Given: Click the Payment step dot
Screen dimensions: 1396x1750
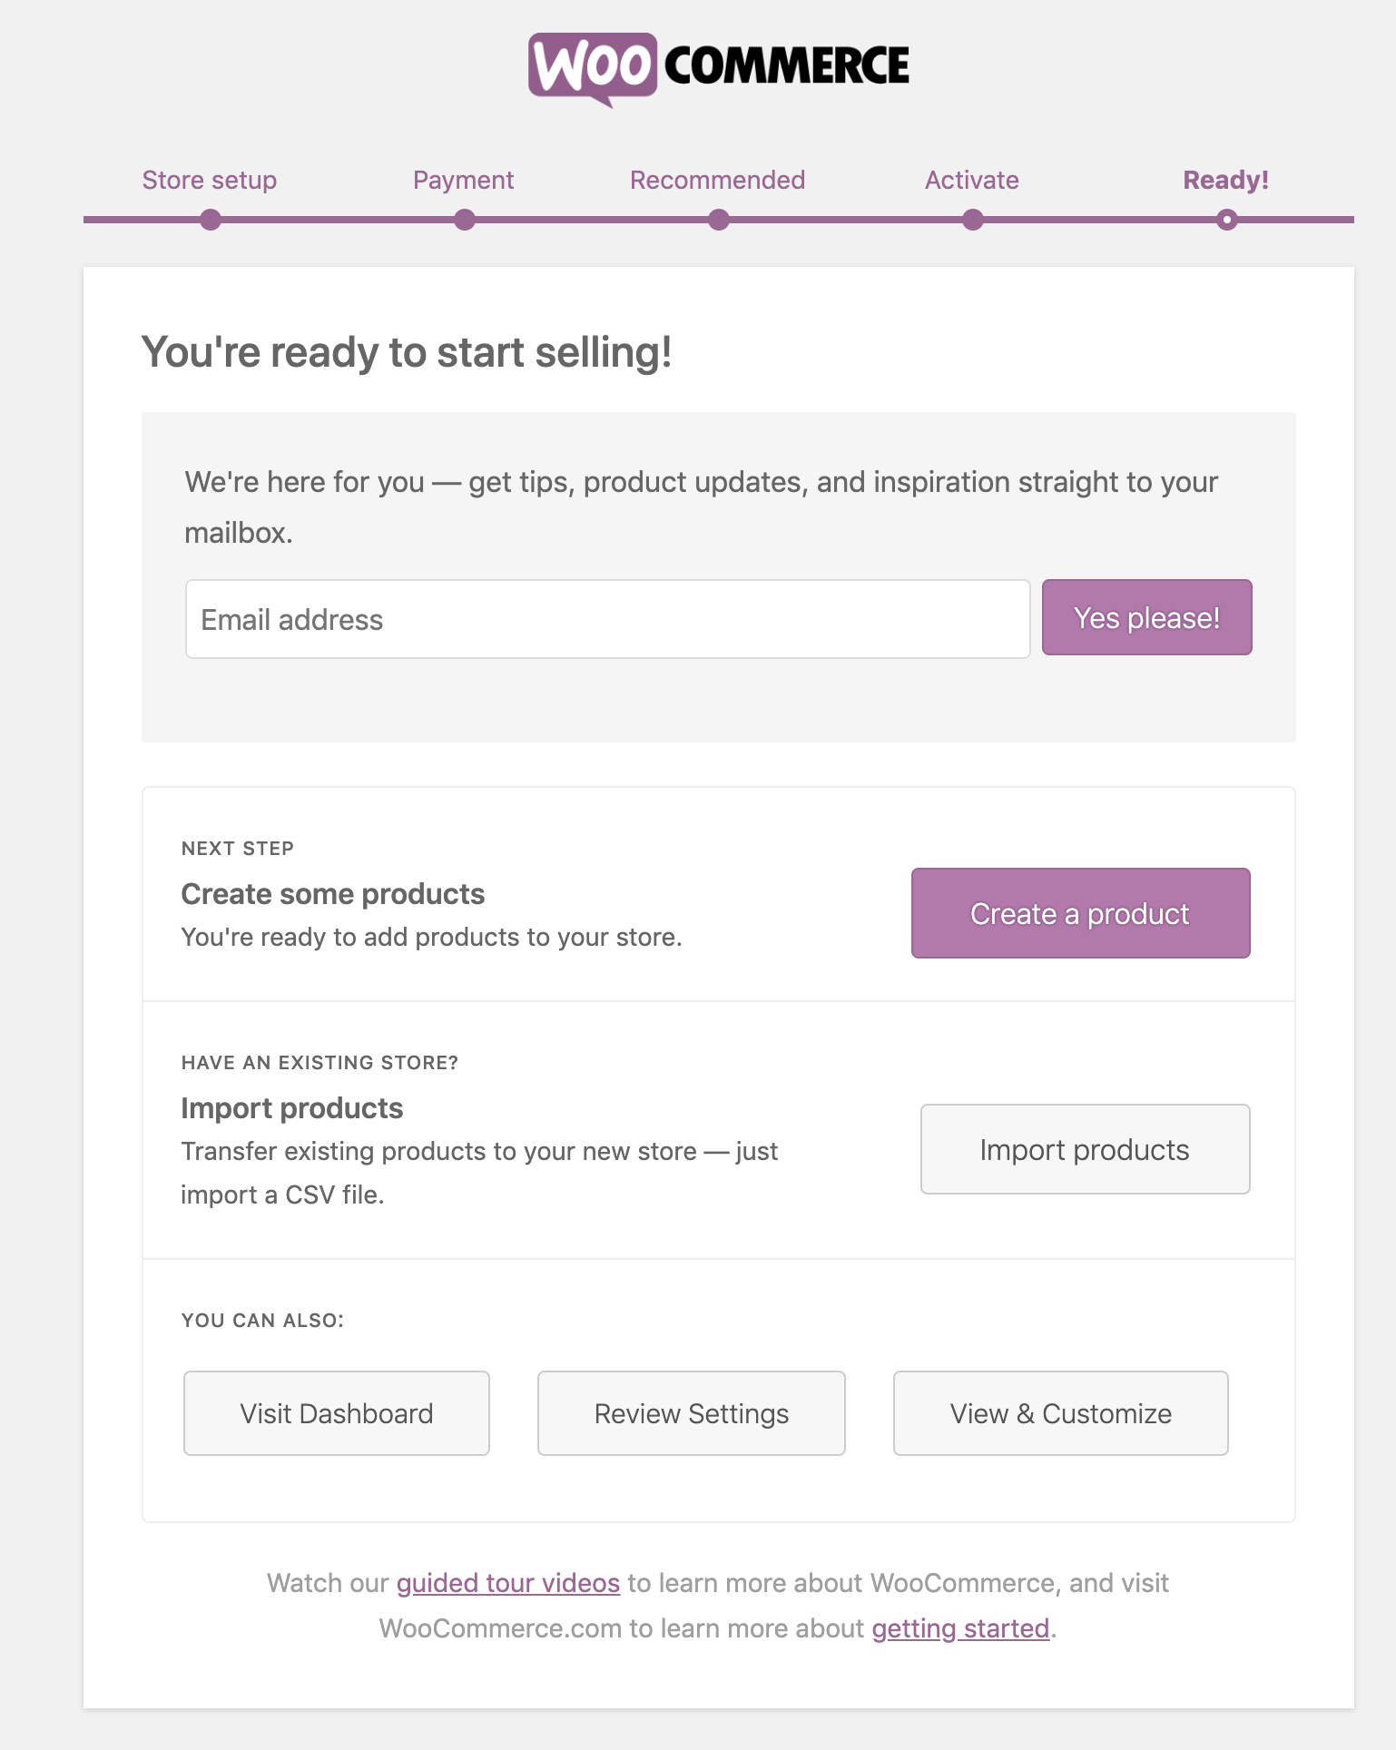Looking at the screenshot, I should (465, 220).
